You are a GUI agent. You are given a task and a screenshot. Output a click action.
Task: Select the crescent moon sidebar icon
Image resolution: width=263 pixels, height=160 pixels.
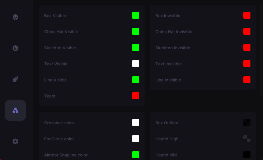(15, 48)
